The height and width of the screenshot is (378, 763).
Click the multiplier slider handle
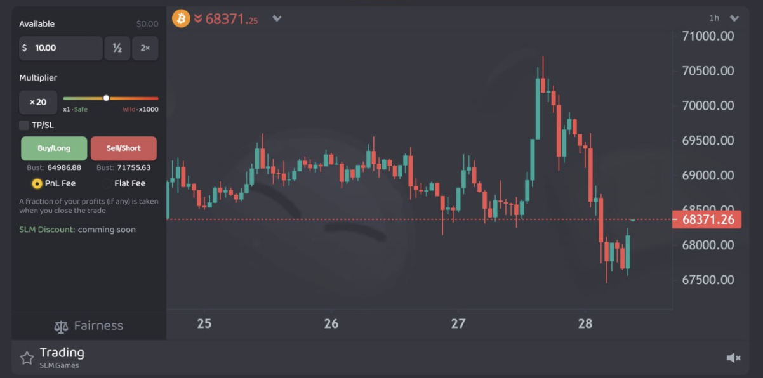106,98
